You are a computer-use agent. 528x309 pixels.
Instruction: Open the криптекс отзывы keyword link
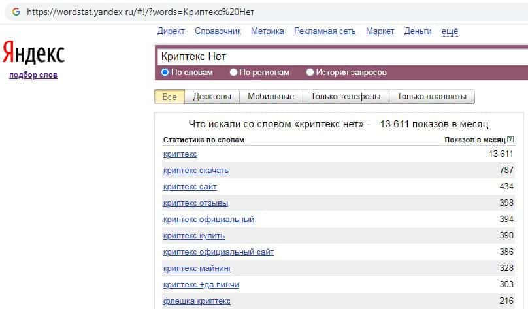point(195,203)
